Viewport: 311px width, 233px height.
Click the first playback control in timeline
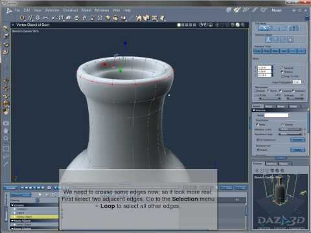tap(21, 188)
